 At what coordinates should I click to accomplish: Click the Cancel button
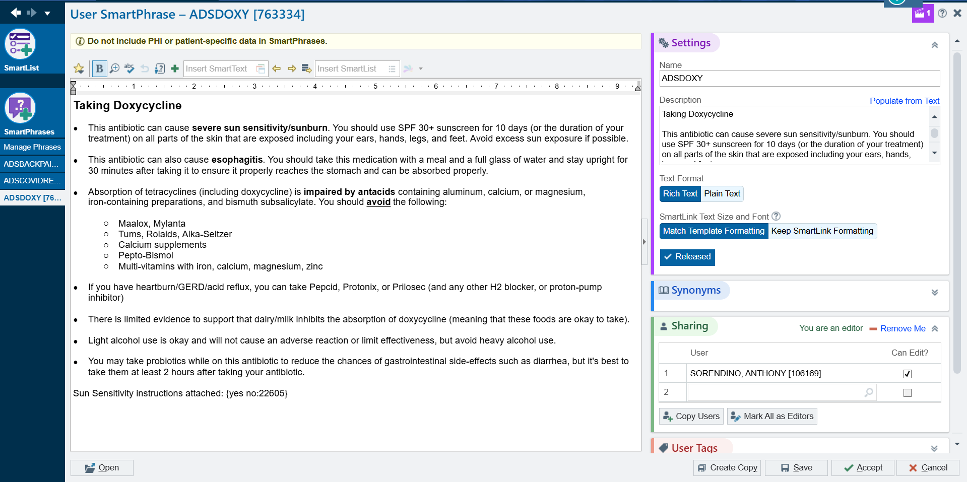[x=928, y=468]
